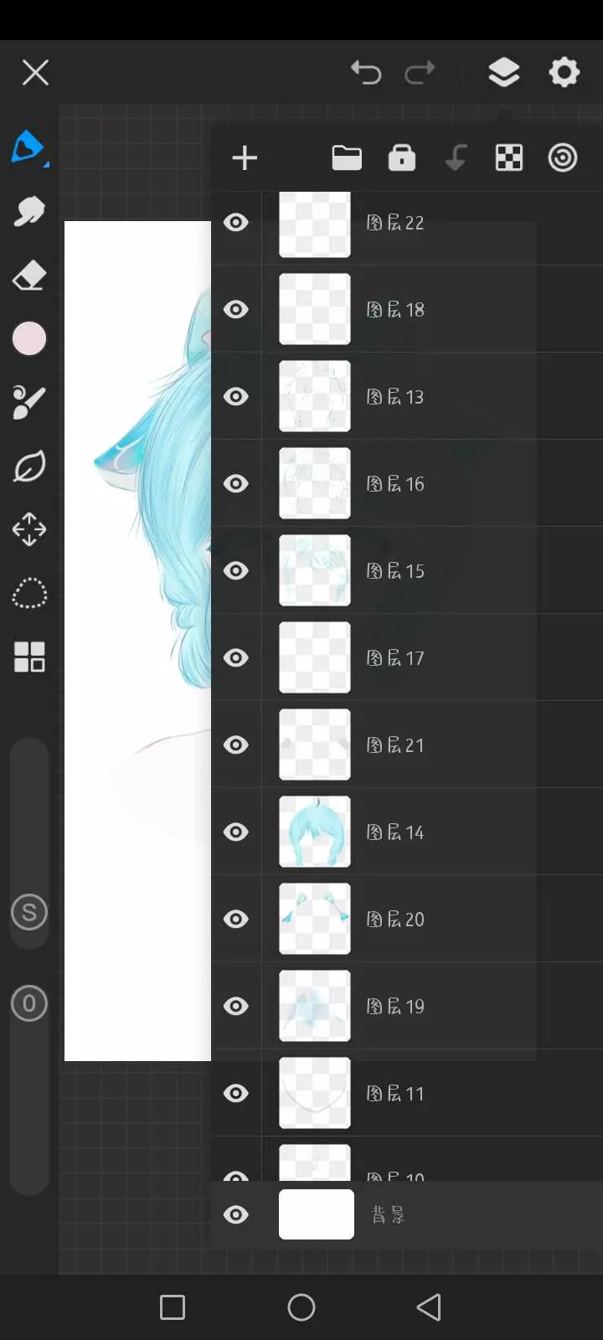
Task: Hide layer 图层 14
Action: pyautogui.click(x=236, y=832)
